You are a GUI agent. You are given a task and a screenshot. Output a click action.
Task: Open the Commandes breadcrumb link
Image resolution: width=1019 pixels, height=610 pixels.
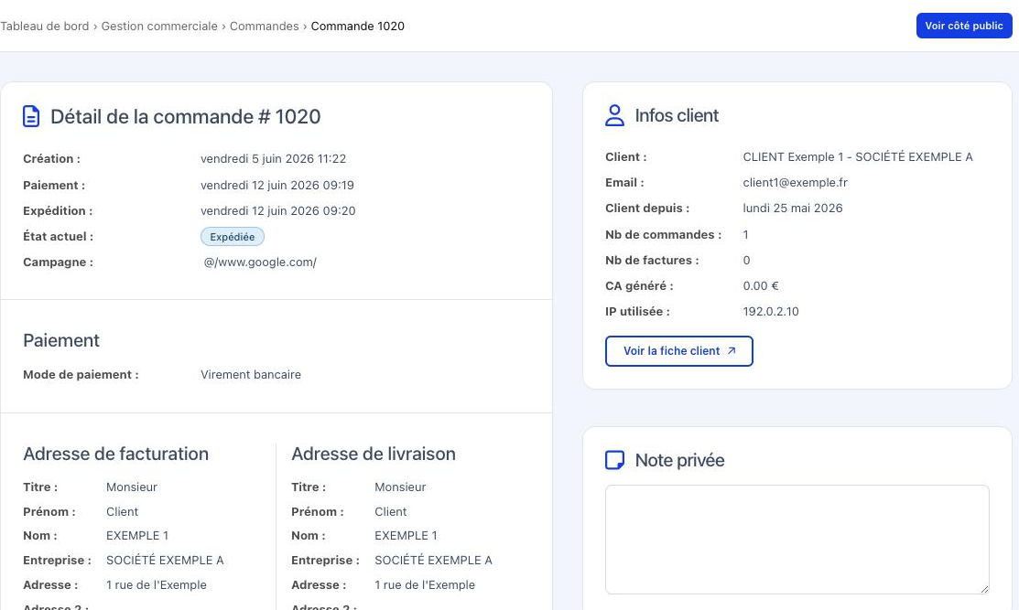point(264,26)
